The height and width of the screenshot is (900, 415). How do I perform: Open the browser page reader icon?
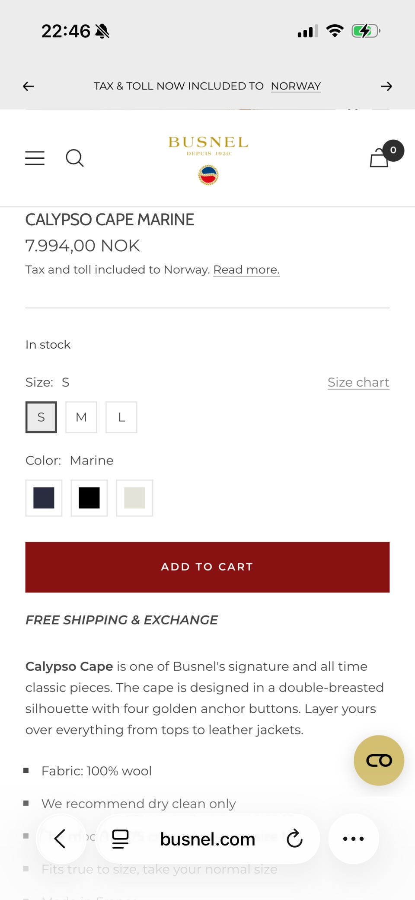tap(120, 839)
